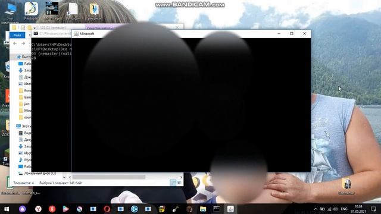Open the Файл tab in File Explorer
This screenshot has width=381, height=214.
[17, 35]
